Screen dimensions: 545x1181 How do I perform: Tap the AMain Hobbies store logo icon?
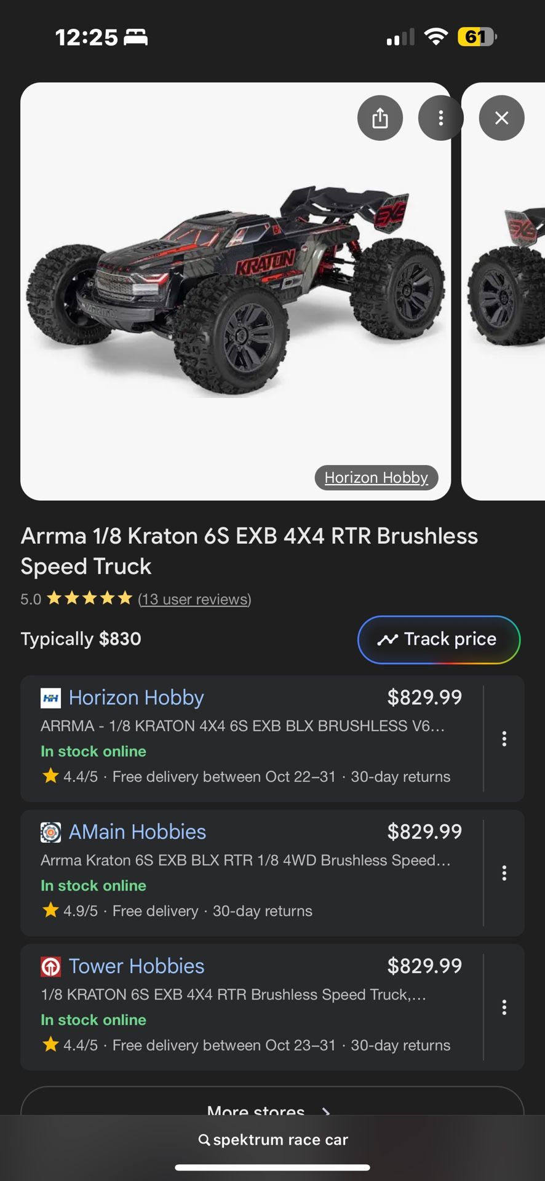click(x=50, y=832)
